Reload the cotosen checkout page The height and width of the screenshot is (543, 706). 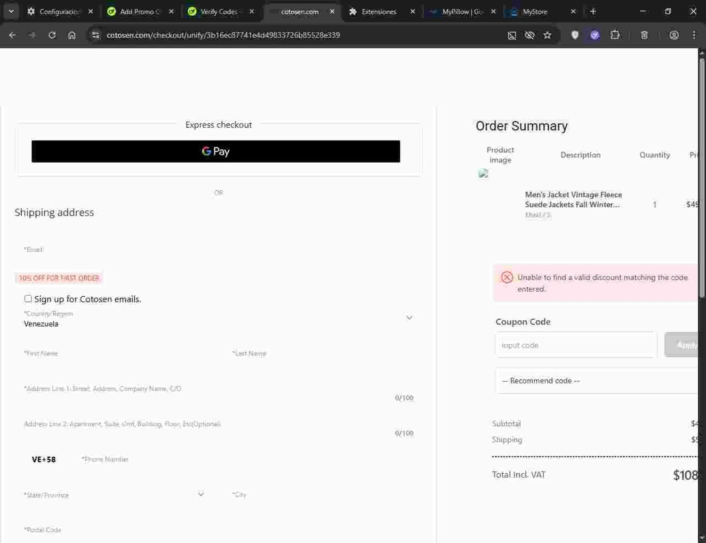[x=52, y=35]
